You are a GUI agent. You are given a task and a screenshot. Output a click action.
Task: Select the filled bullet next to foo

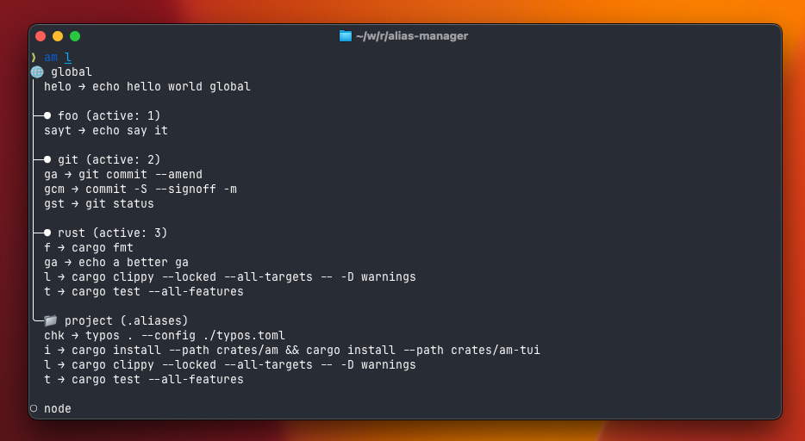[x=47, y=115]
